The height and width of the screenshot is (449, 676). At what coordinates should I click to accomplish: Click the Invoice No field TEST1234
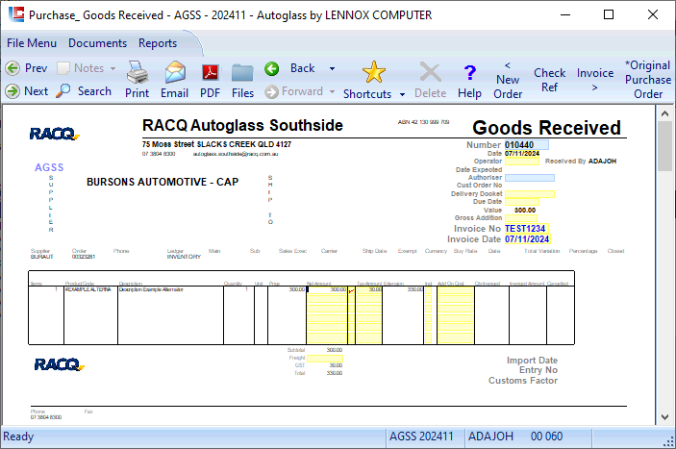pyautogui.click(x=526, y=229)
